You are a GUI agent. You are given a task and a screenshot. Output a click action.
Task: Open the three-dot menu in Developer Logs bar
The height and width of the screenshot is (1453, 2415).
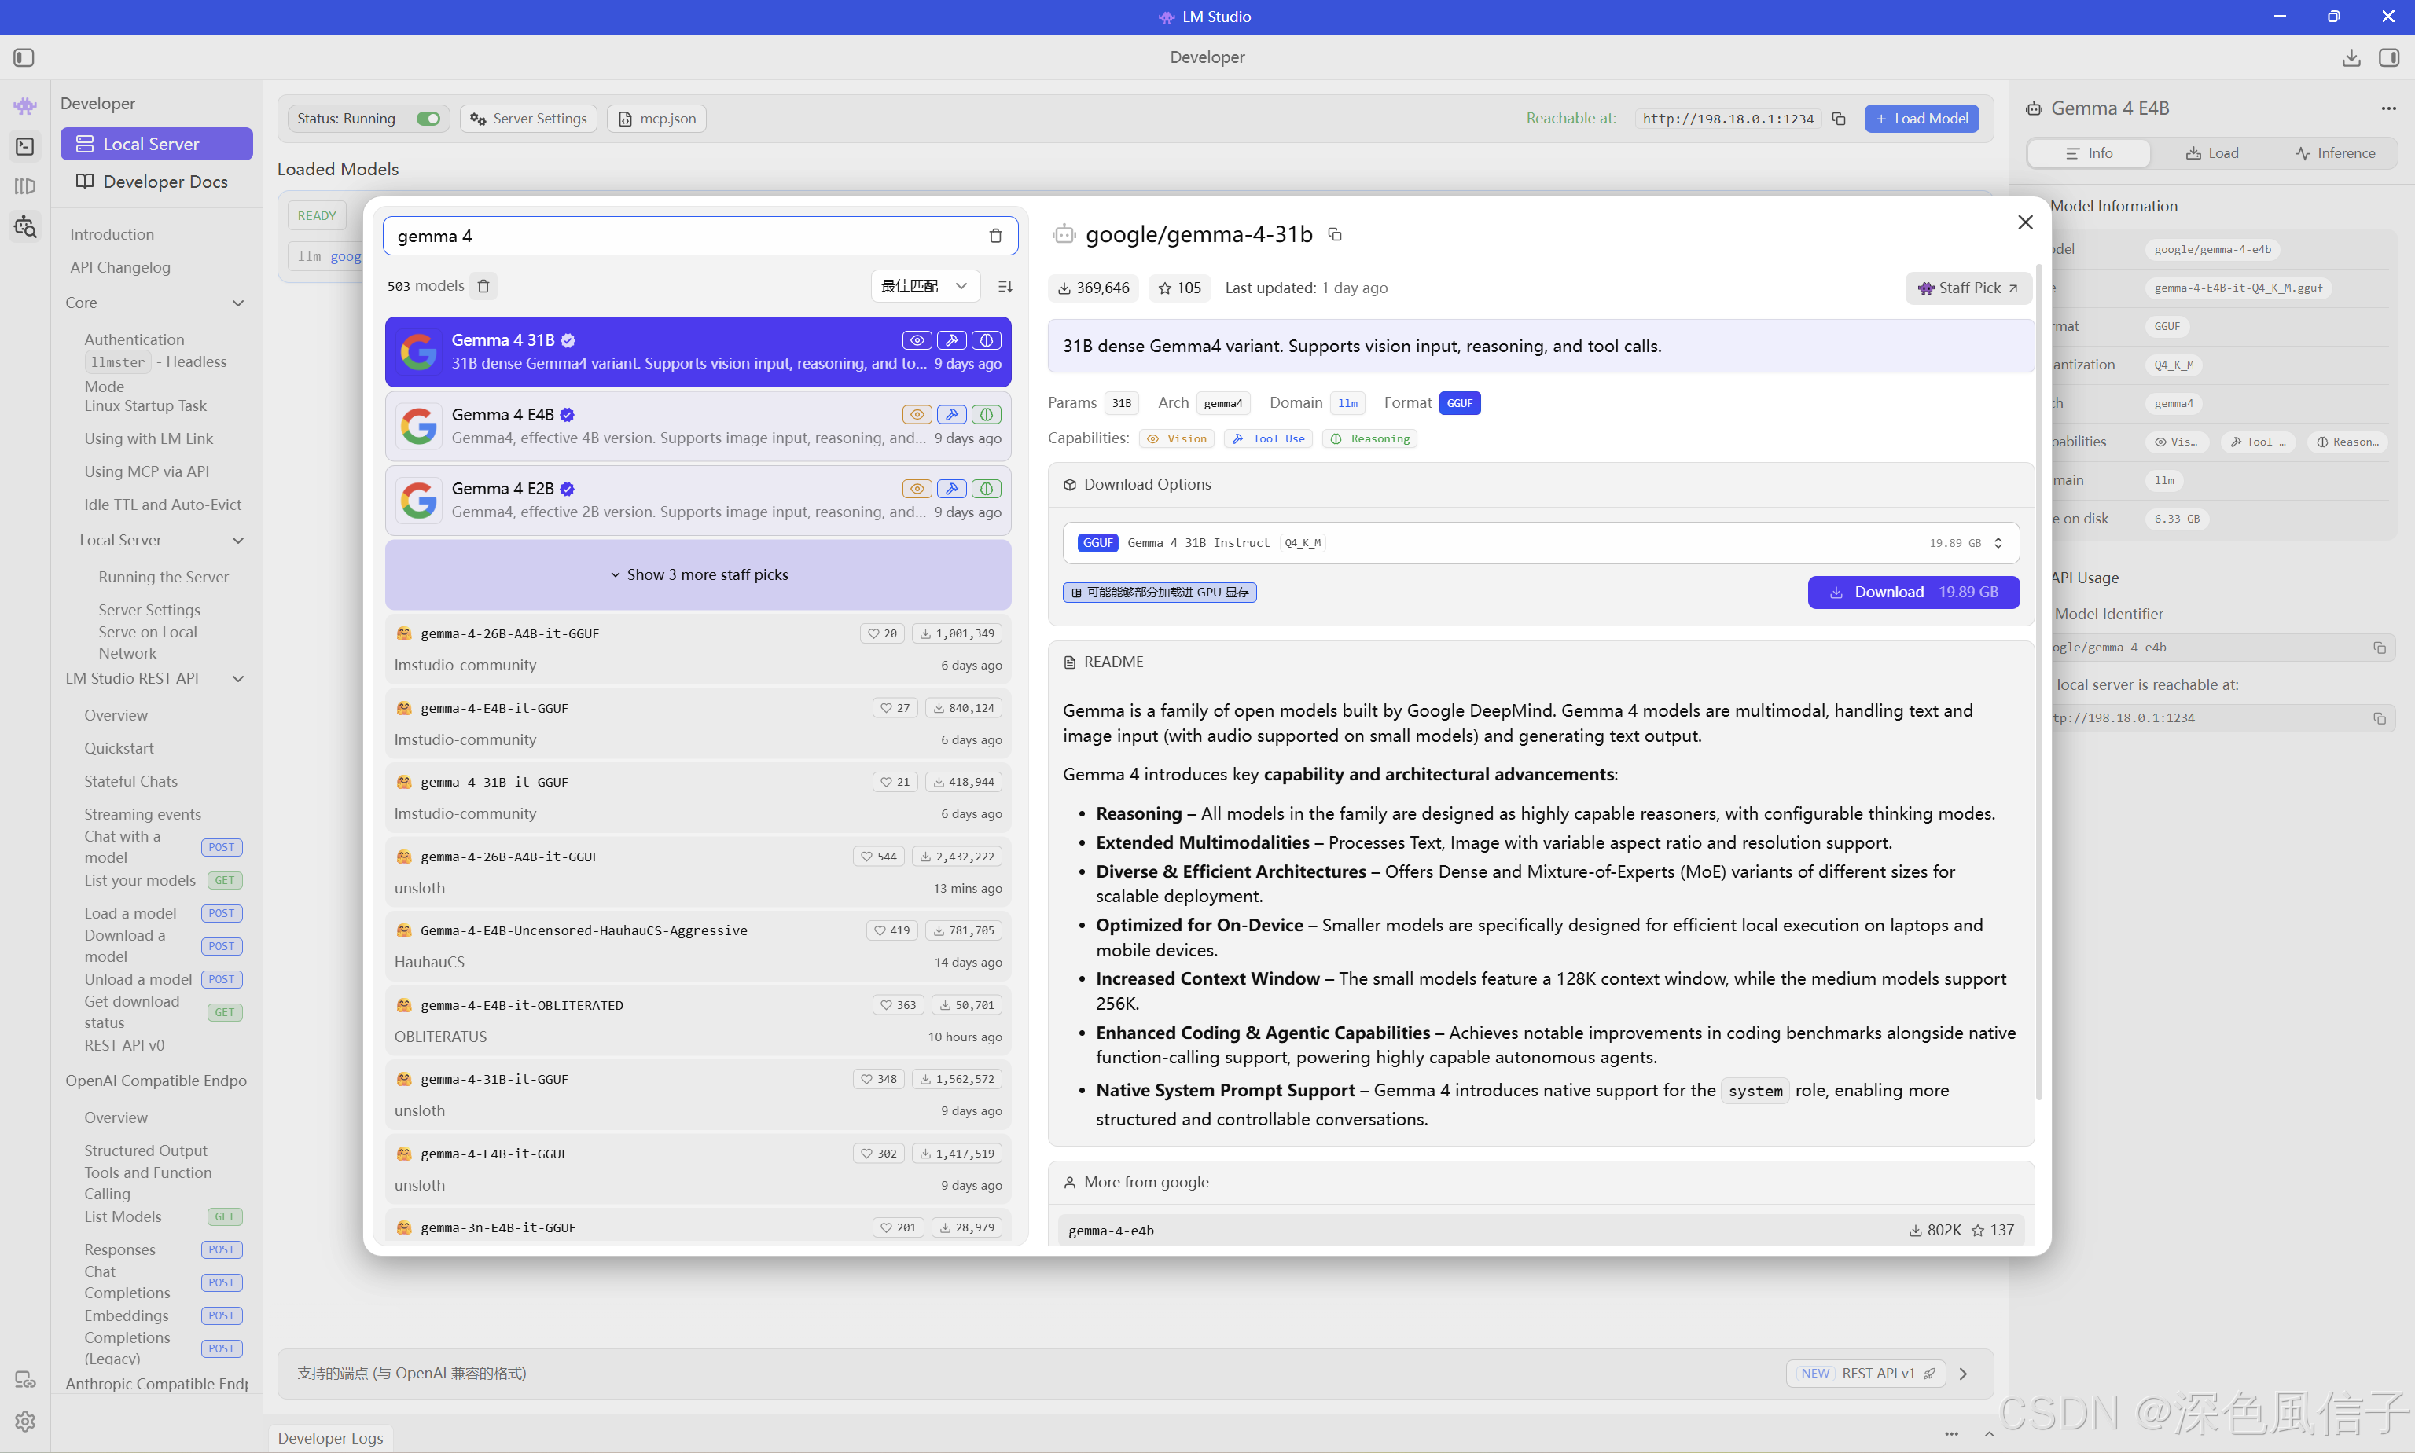point(1951,1434)
